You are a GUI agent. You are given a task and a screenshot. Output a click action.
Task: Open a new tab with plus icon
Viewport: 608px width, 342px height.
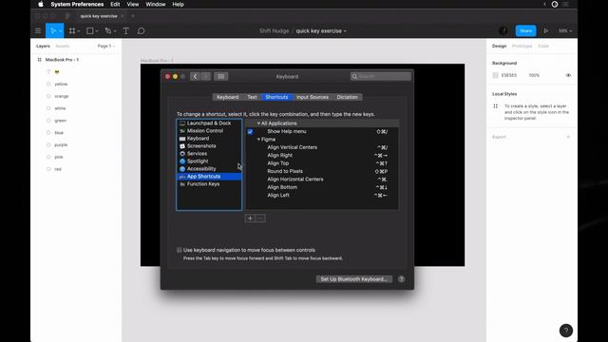coord(133,16)
